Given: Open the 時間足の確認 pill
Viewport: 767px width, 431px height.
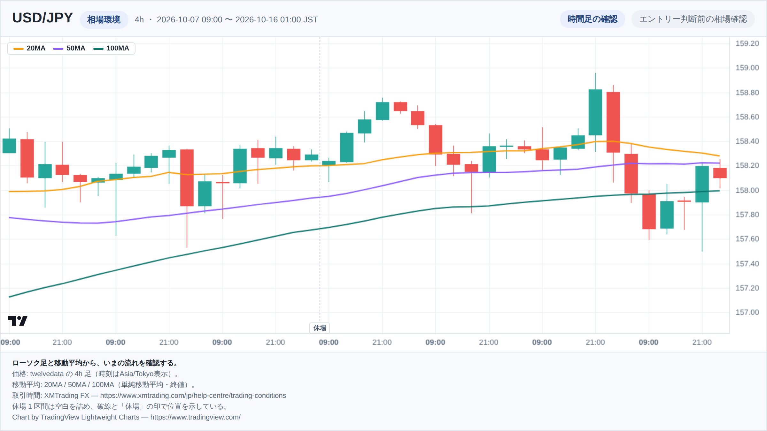Looking at the screenshot, I should (x=592, y=19).
